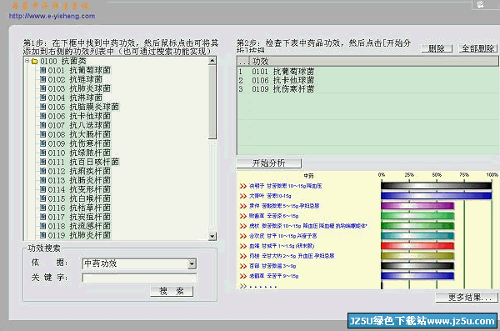500x331 pixels.
Task: Click the >> arrow icon beside 合欢皮
Action: (243, 236)
